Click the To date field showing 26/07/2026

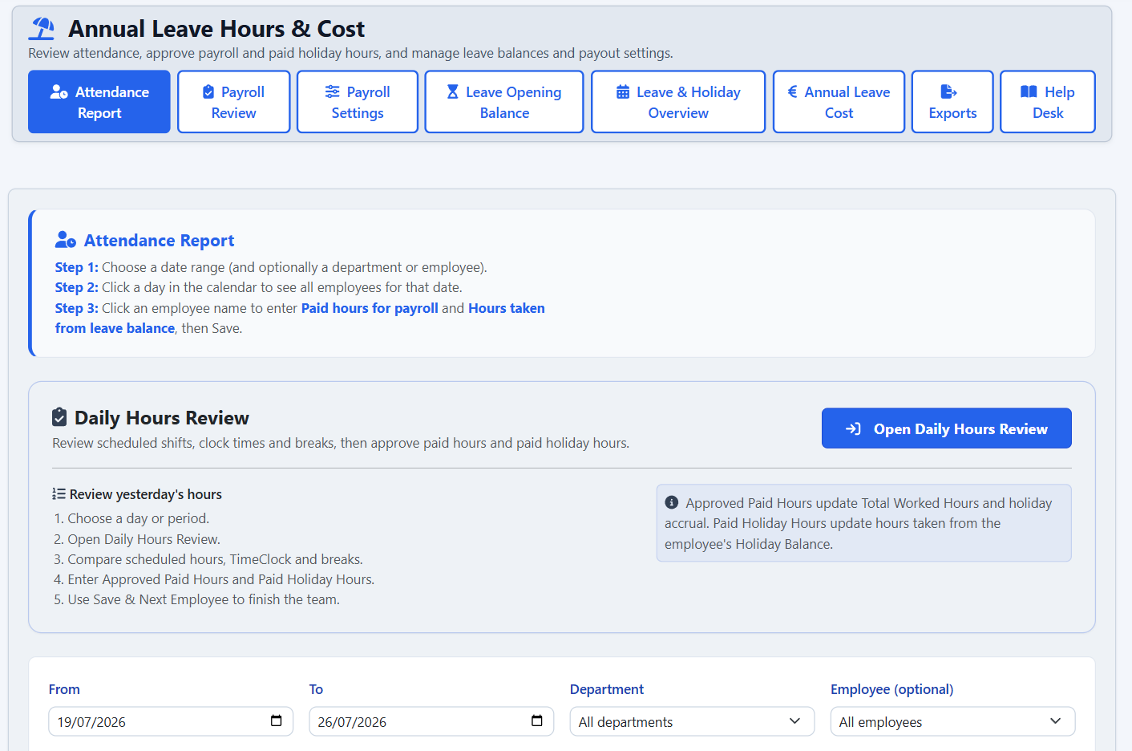431,721
